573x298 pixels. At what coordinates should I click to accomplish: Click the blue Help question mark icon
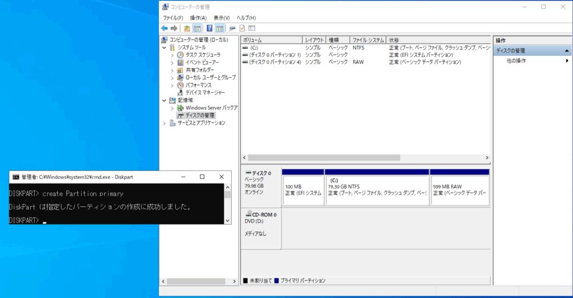[209, 28]
